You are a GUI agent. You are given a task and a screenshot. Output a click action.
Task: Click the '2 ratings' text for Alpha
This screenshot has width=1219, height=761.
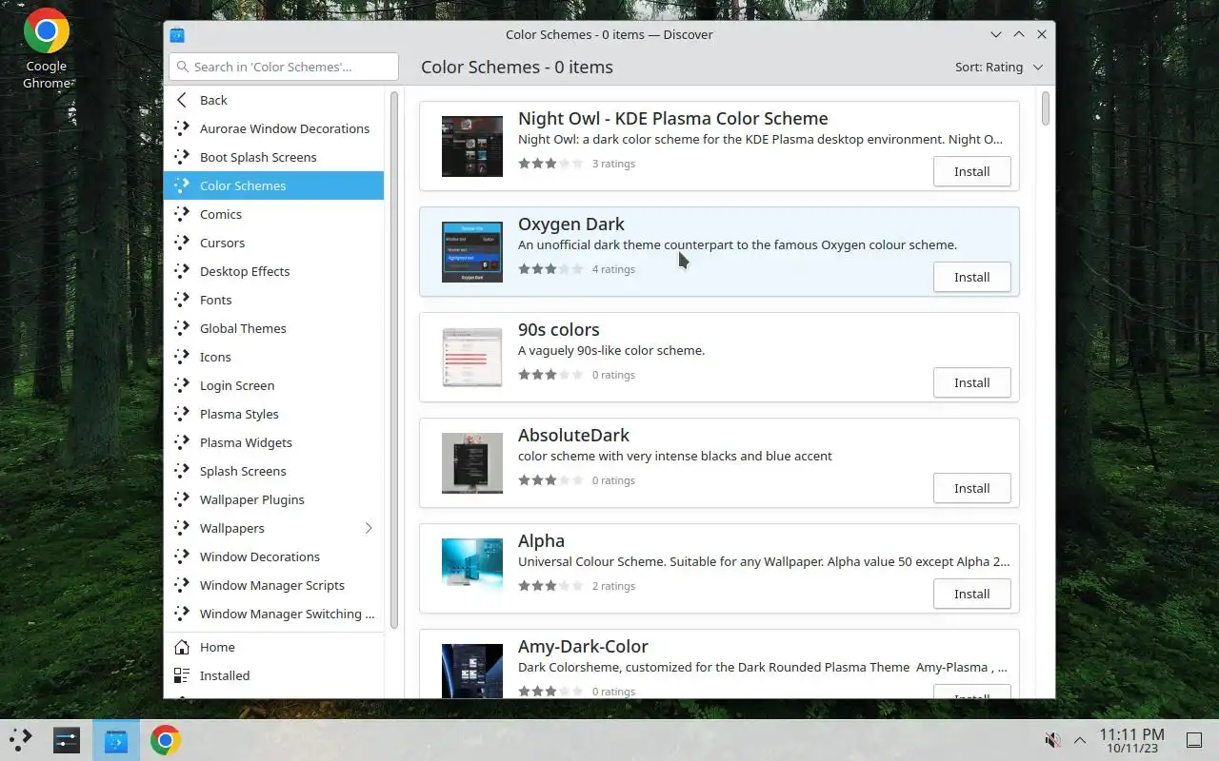pos(613,586)
